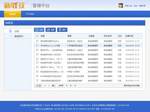The image size is (150, 112).
Task: Check the row starting with #TOY#美吉姆
Action: point(37,76)
